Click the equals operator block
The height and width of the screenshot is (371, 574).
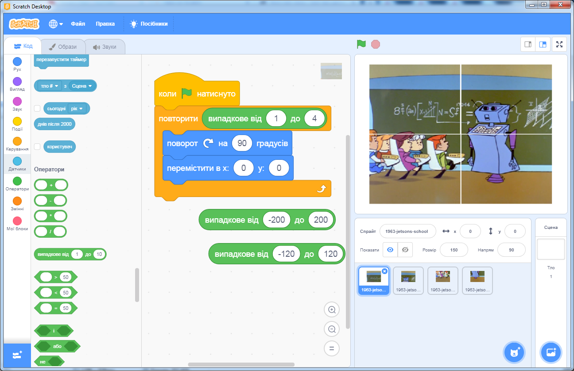[x=56, y=308]
